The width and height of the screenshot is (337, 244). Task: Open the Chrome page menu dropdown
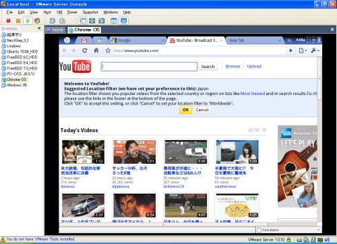tap(303, 51)
